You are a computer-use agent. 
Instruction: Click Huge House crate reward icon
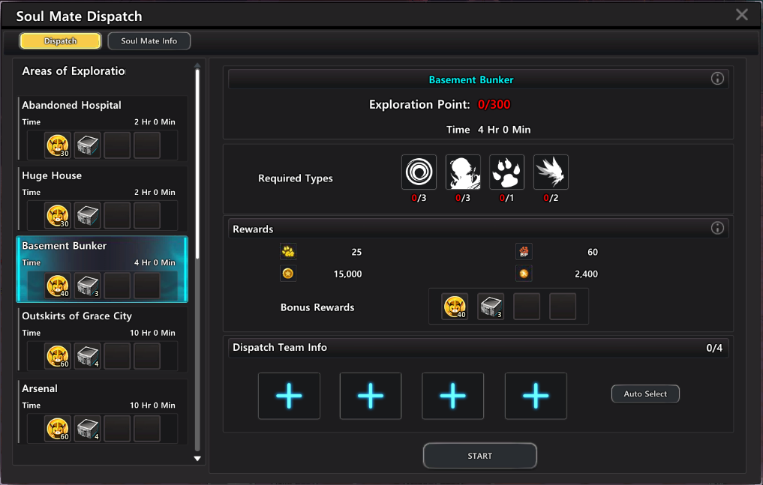(88, 215)
